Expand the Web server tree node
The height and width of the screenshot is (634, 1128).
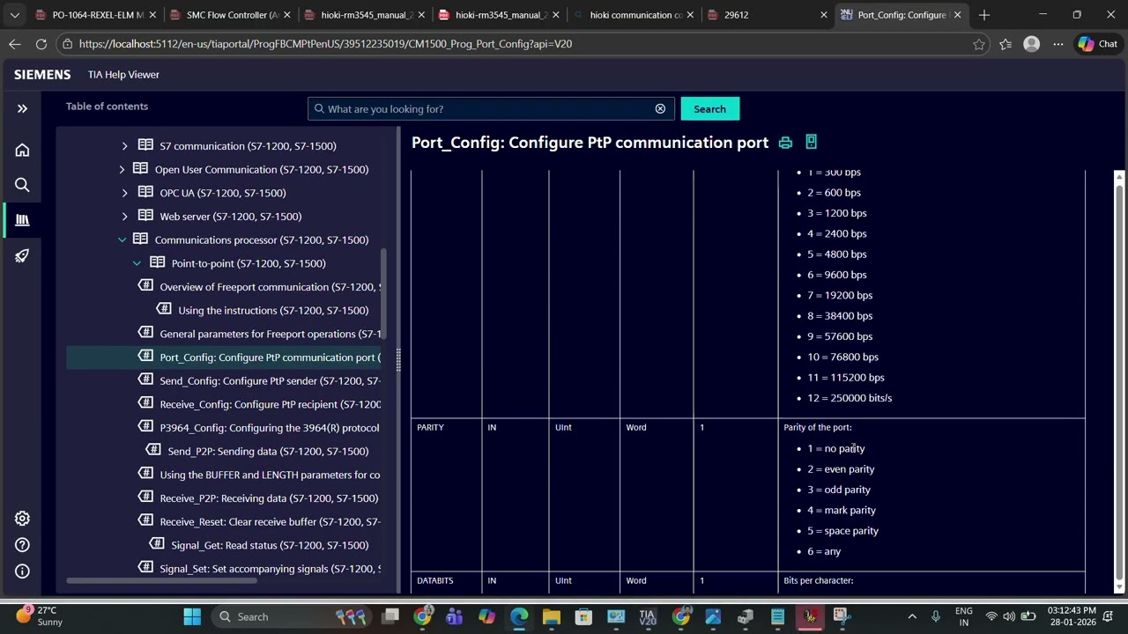click(x=124, y=217)
